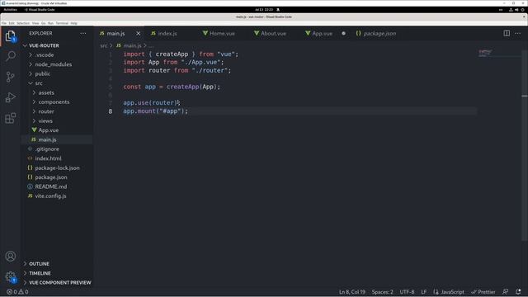The width and height of the screenshot is (528, 297).
Task: Click the editor vertical scrollbar
Action: 525,145
